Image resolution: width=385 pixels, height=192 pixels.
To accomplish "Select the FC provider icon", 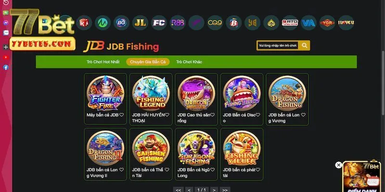I will (159, 23).
